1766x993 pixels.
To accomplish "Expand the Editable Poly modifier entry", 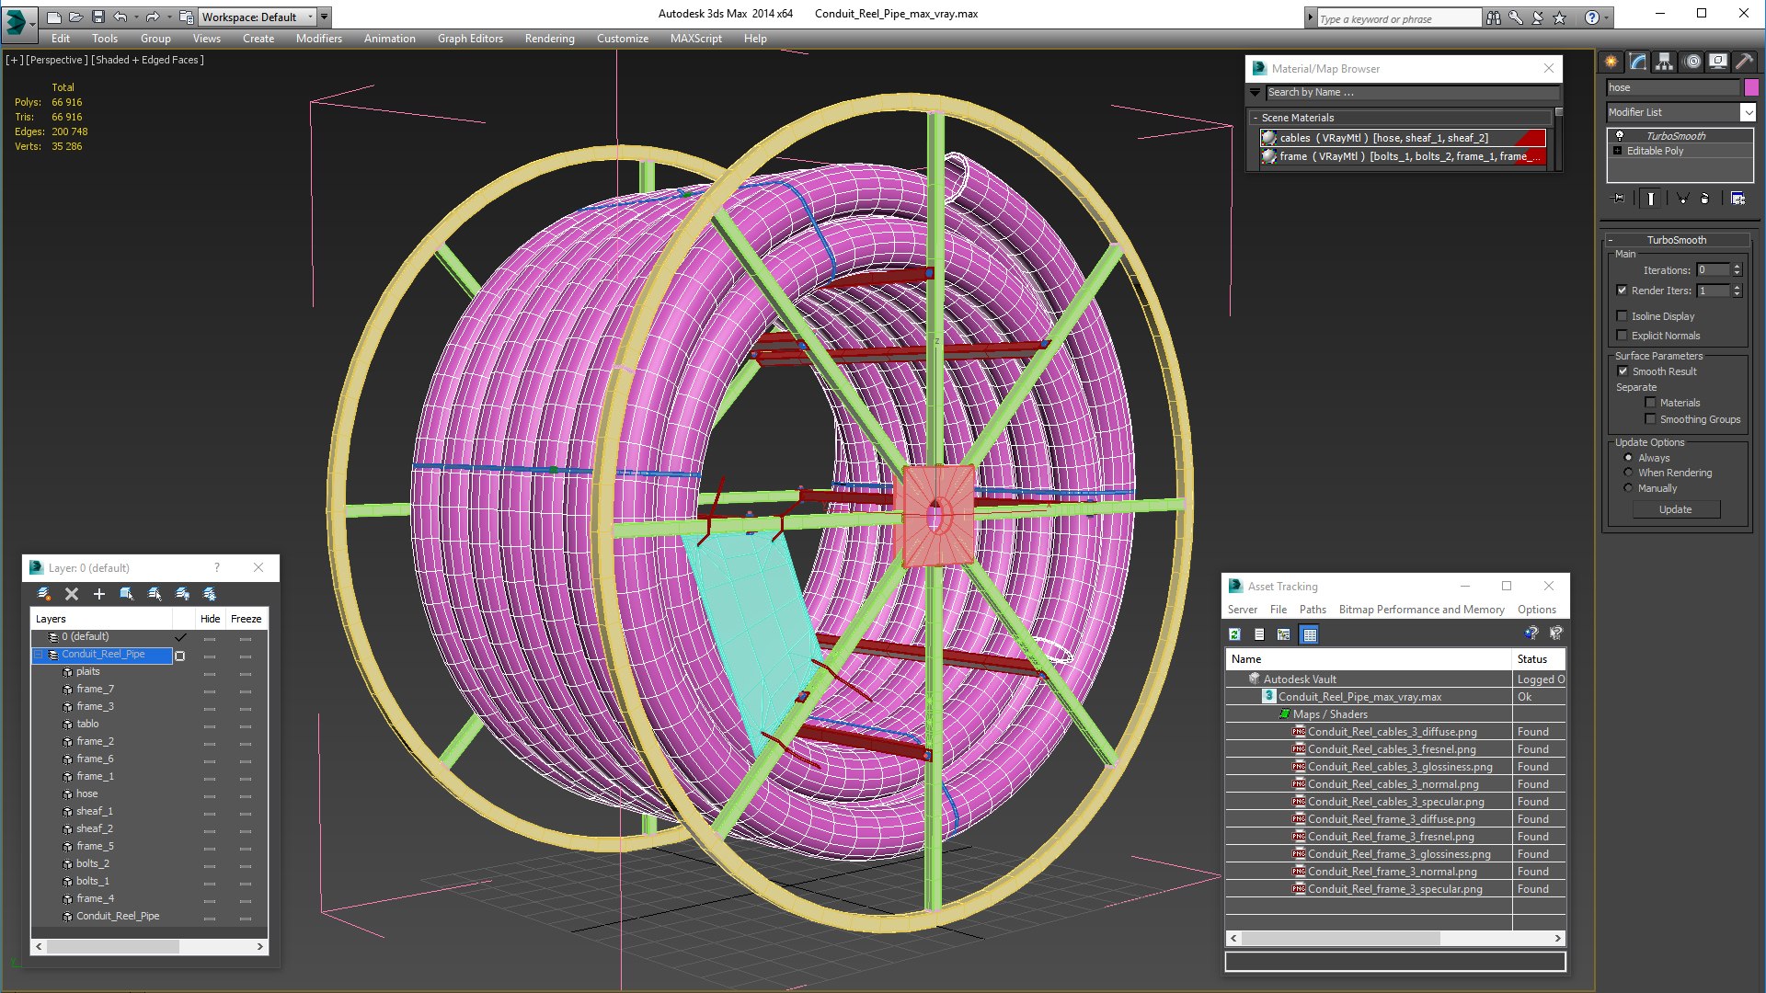I will point(1618,151).
